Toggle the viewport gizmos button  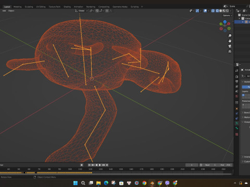[197, 11]
